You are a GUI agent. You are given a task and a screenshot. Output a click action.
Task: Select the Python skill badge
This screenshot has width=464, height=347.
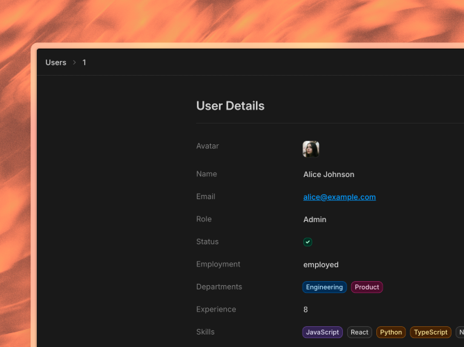click(391, 332)
